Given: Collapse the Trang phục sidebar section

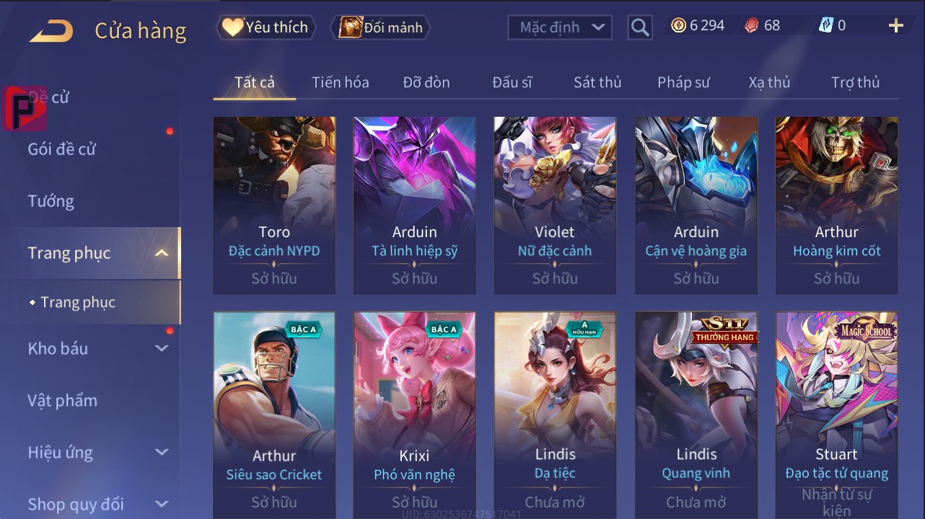Looking at the screenshot, I should pyautogui.click(x=162, y=253).
